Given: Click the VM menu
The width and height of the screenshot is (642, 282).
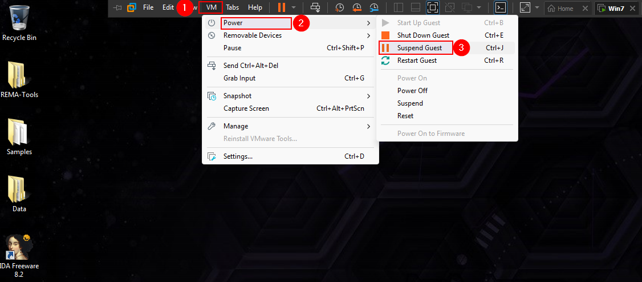Looking at the screenshot, I should coord(212,7).
